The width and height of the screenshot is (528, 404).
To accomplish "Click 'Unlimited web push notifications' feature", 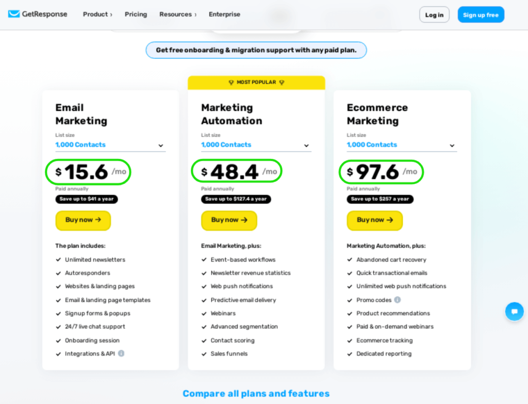I will pos(401,286).
